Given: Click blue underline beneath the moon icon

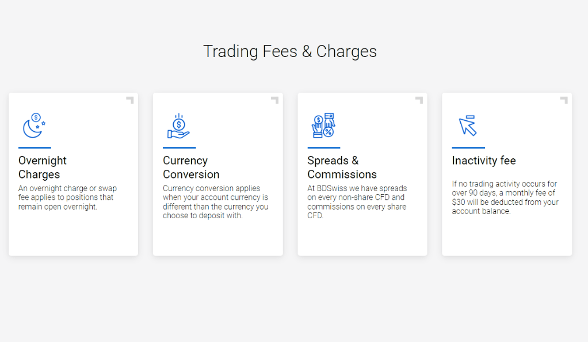Looking at the screenshot, I should coord(35,147).
